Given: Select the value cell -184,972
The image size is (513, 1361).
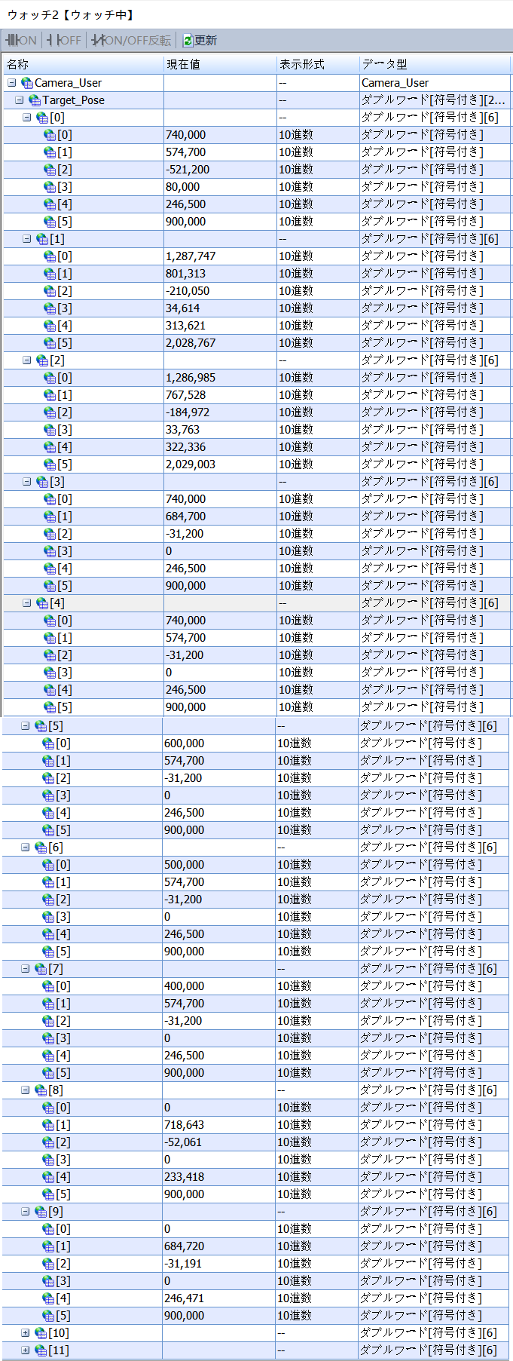Looking at the screenshot, I should tap(220, 412).
